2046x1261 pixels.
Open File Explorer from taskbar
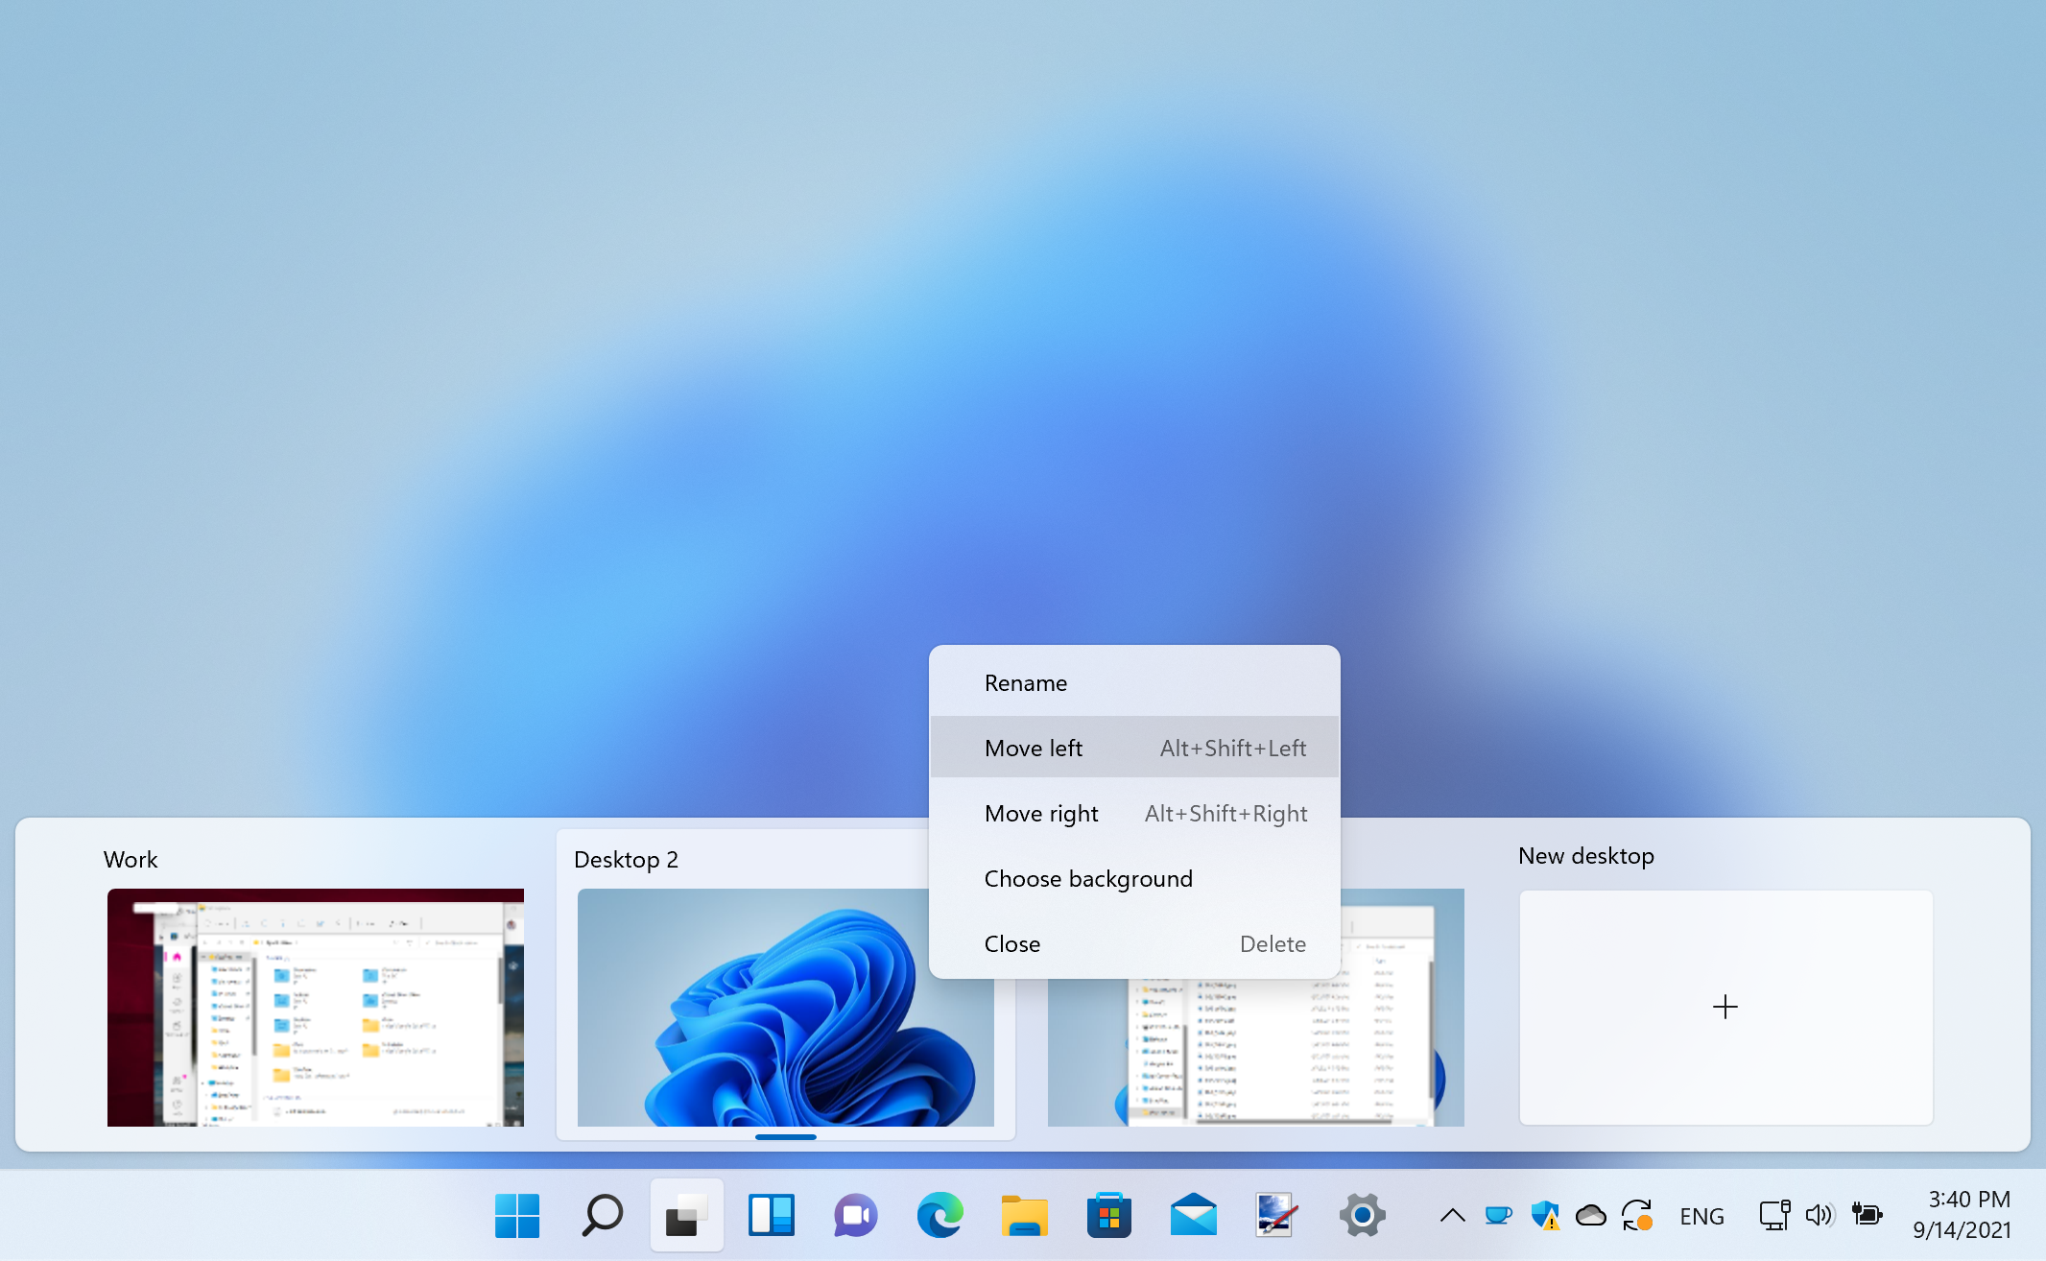1024,1215
